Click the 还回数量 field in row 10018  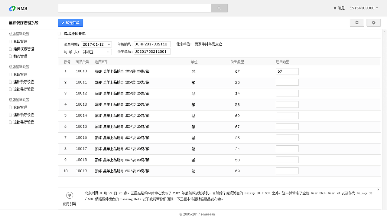[x=287, y=160]
